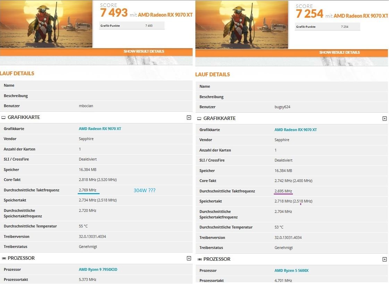This screenshot has height=284, width=389.
Task: Click left benchmark thumbnail with 7 493 score
Action: [x=46, y=24]
